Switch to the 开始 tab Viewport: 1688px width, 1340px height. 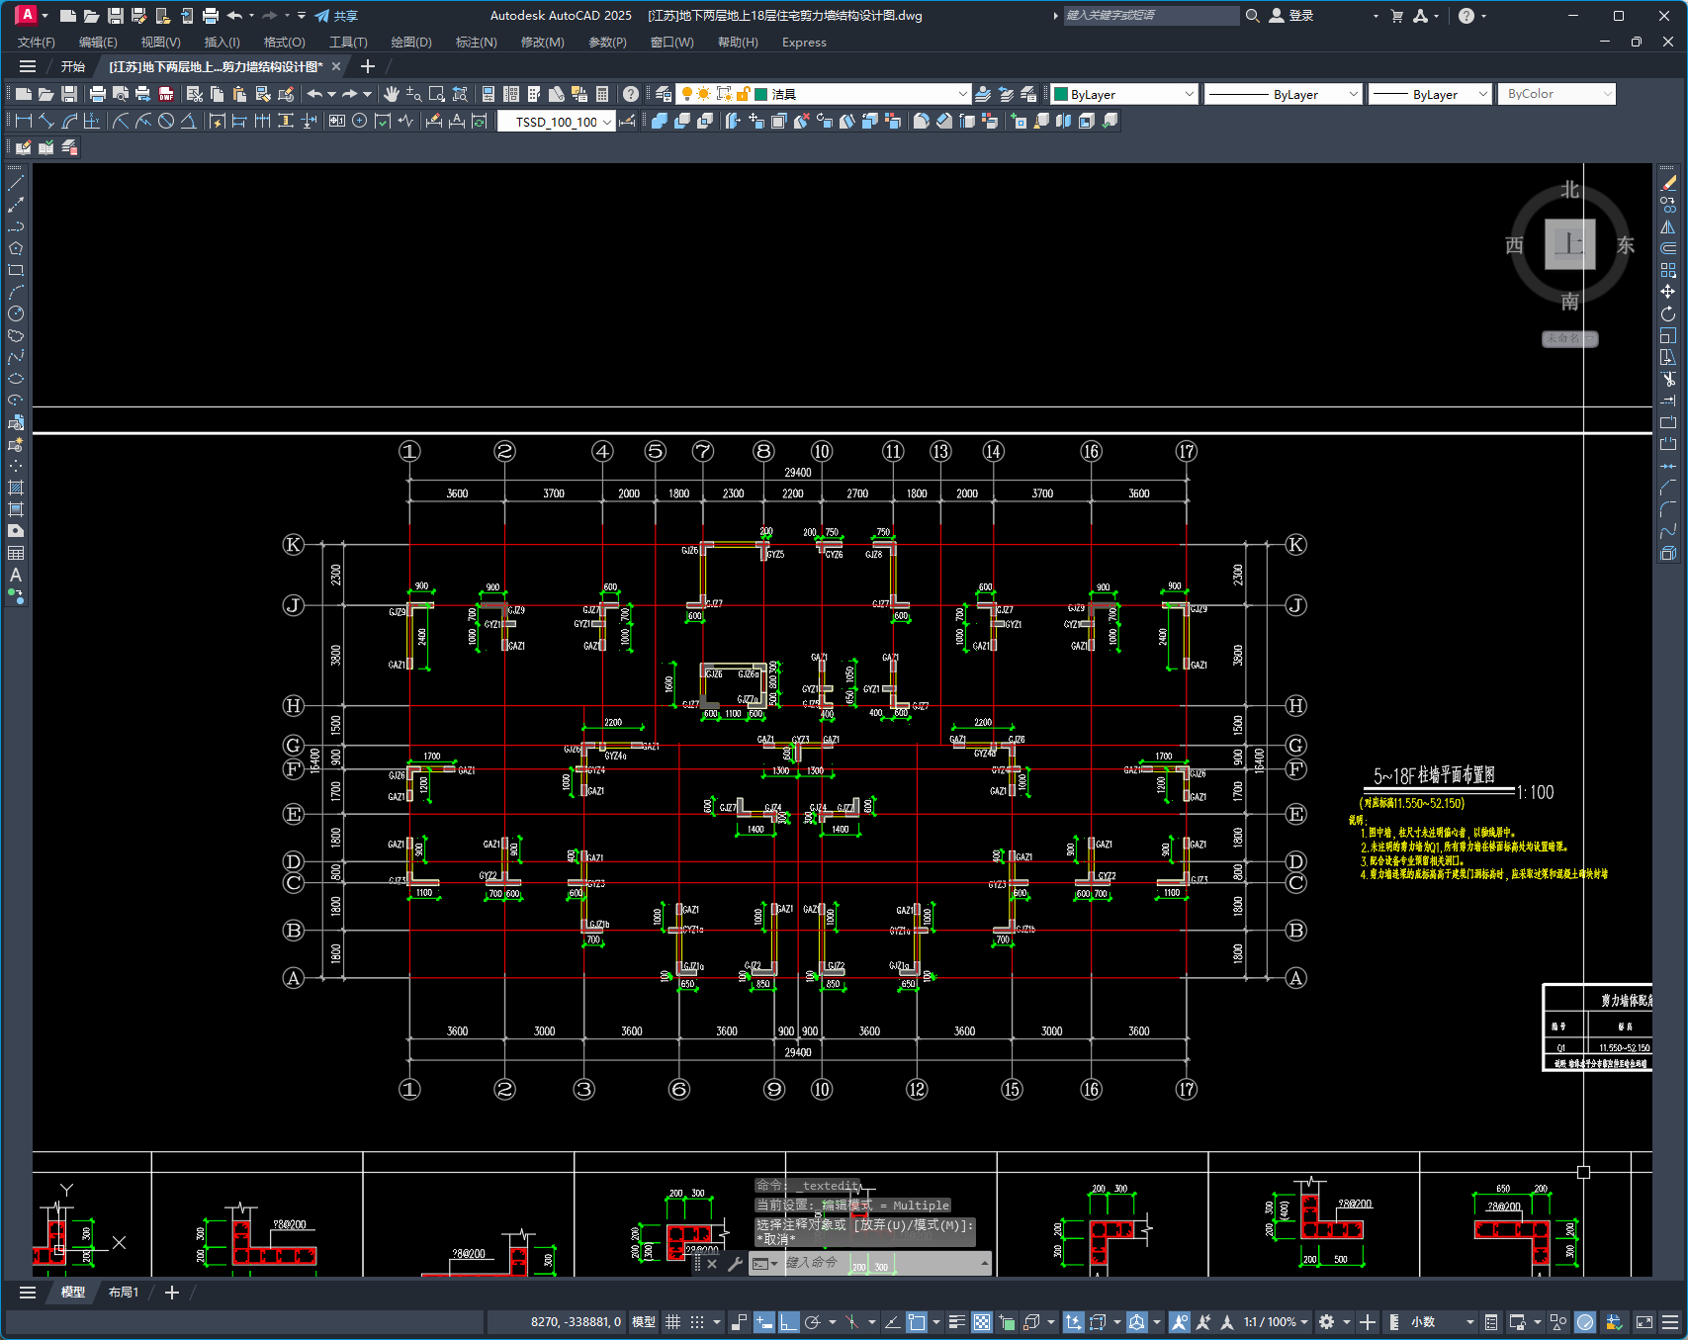pyautogui.click(x=72, y=66)
